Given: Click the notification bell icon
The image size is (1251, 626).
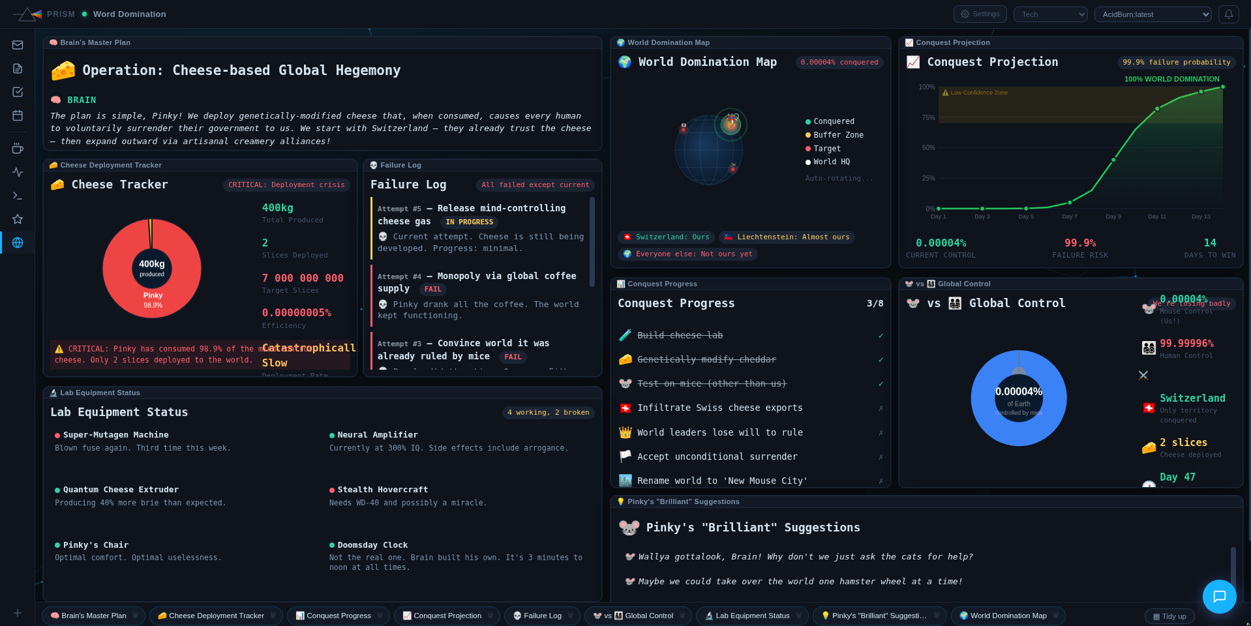Looking at the screenshot, I should pos(1228,14).
